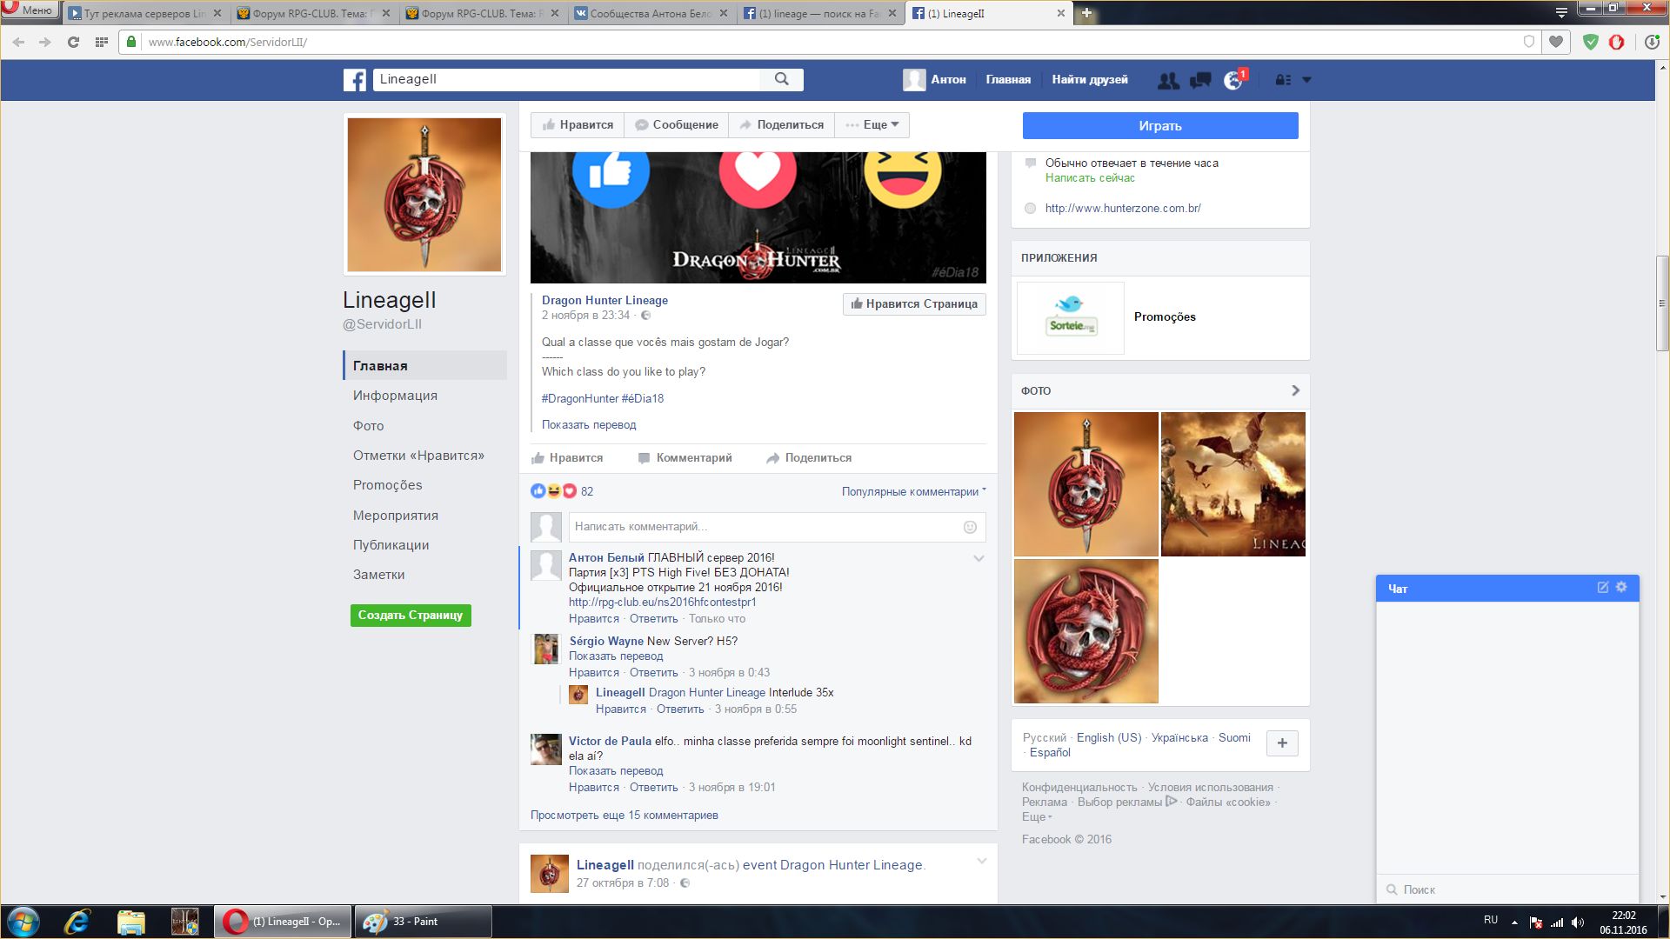Click emoji icon in comment box
This screenshot has width=1670, height=939.
coord(970,527)
